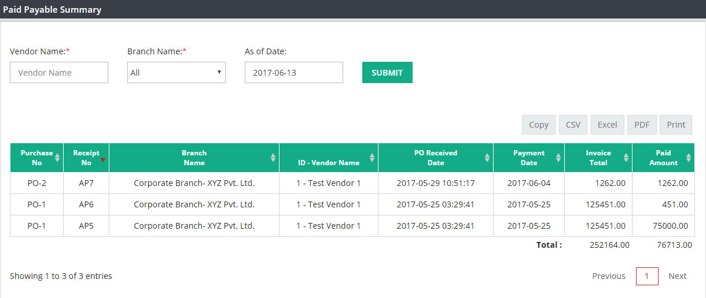
Task: Click paid amount 75000.00
Action: (663, 226)
